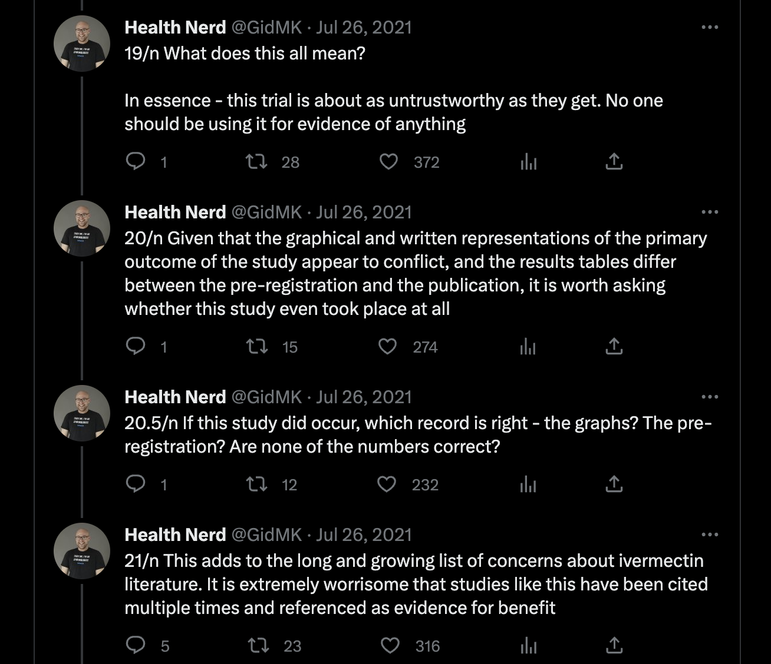The height and width of the screenshot is (664, 771).
Task: Reply to the 19/n tweet
Action: click(136, 161)
